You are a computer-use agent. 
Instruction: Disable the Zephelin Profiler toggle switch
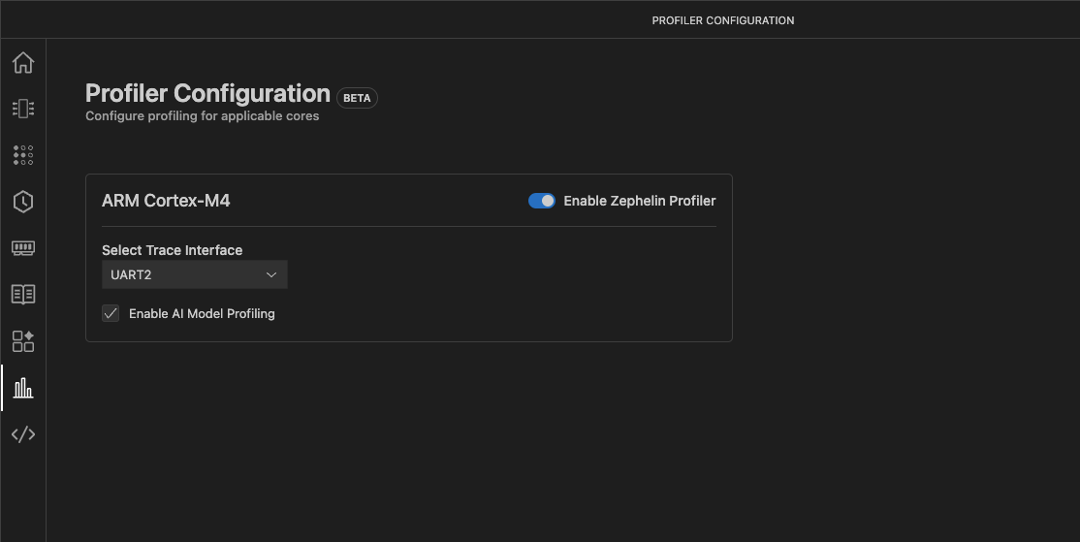tap(541, 201)
